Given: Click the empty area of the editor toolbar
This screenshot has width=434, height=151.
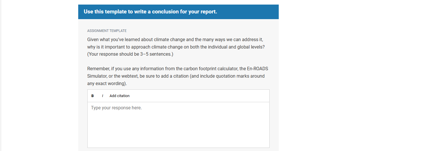Looking at the screenshot, I should [199, 96].
